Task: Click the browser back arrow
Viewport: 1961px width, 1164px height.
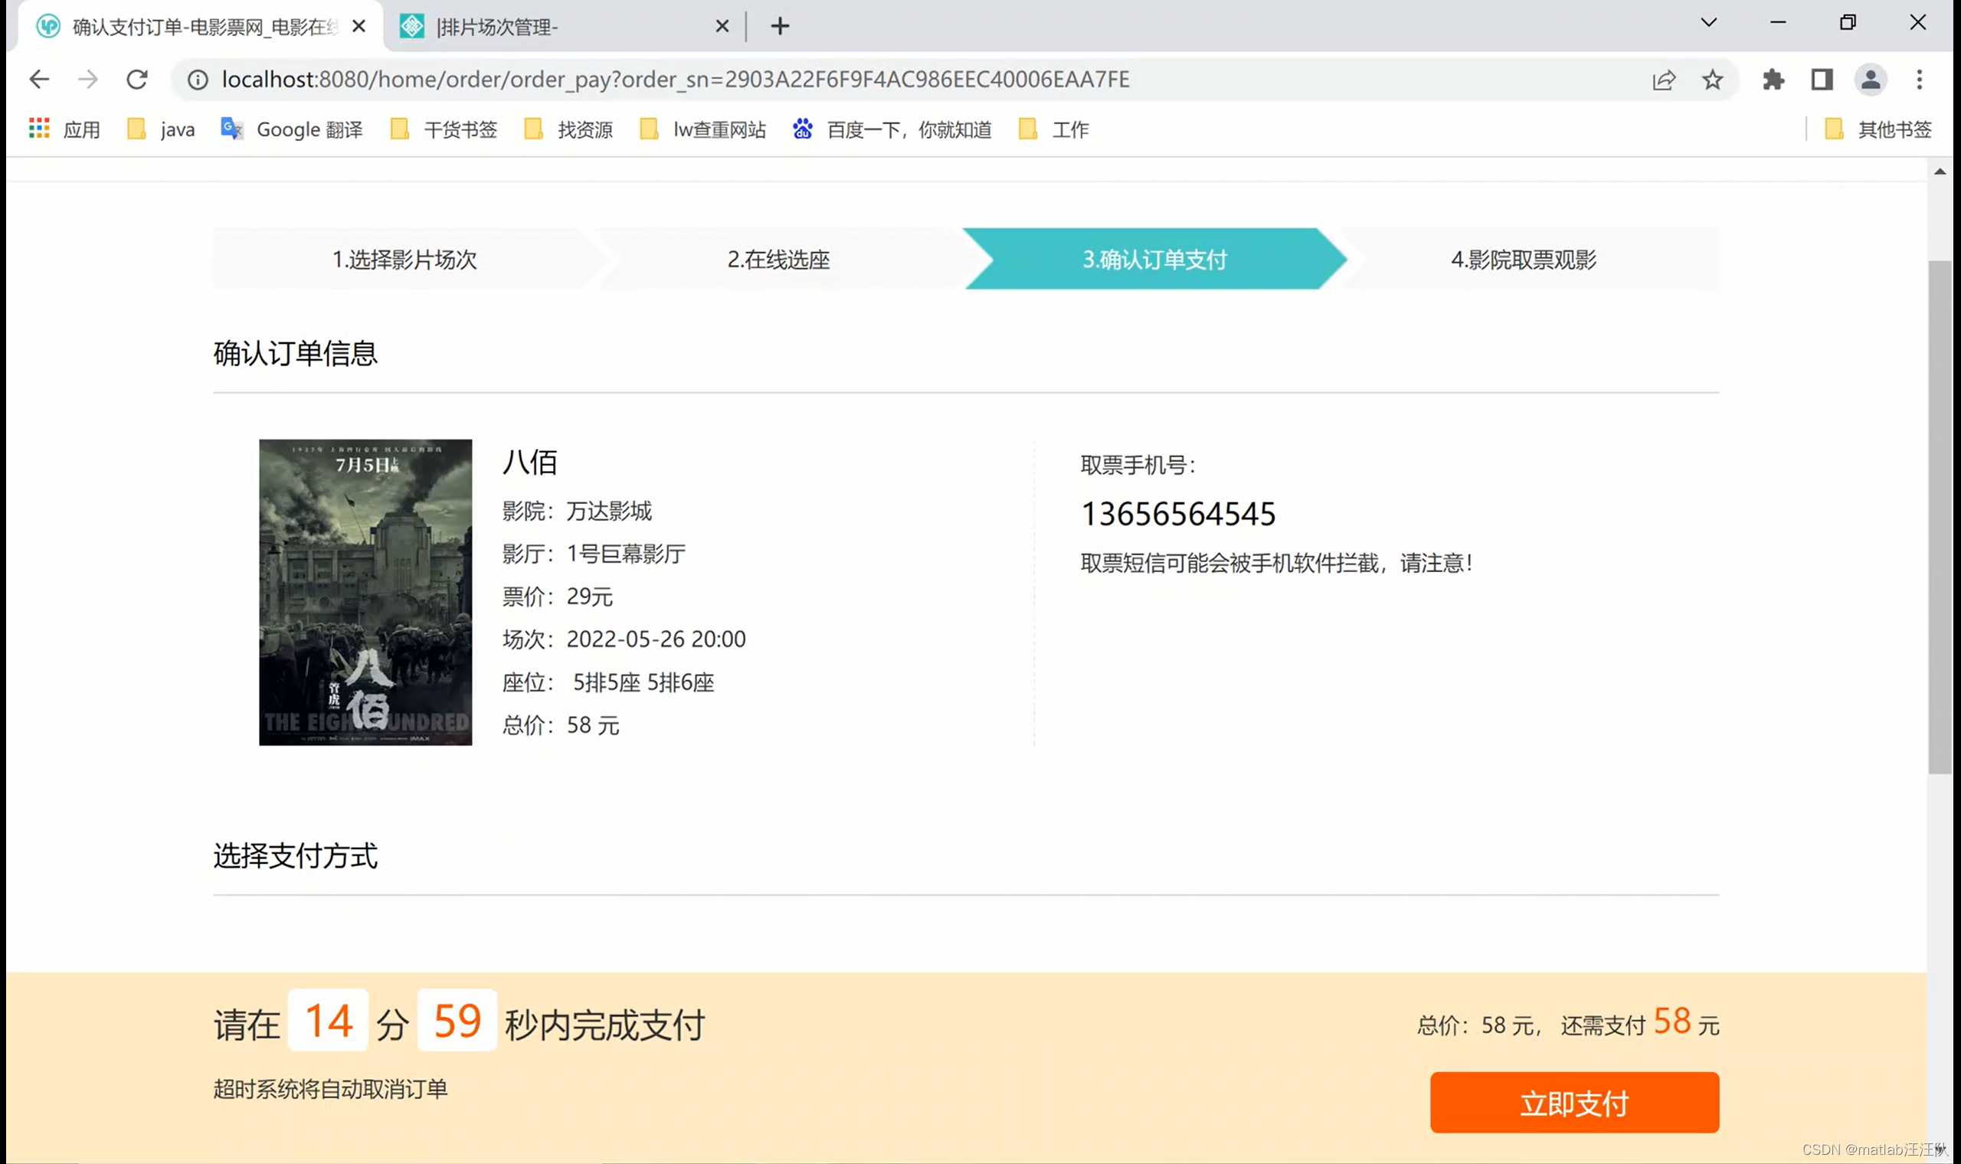Action: (39, 79)
